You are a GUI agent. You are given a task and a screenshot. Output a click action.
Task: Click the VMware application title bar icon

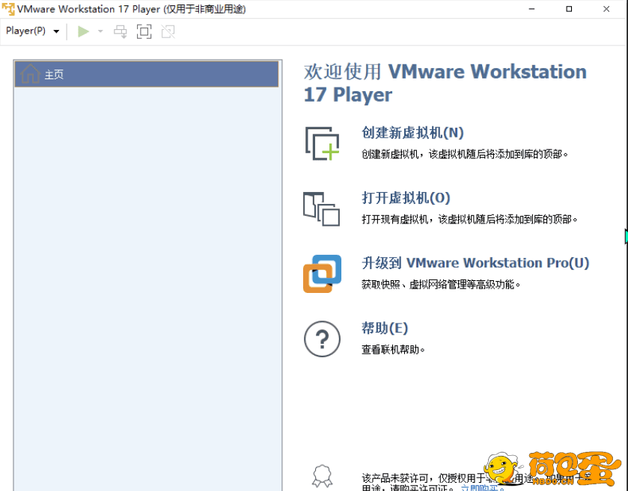tap(8, 9)
